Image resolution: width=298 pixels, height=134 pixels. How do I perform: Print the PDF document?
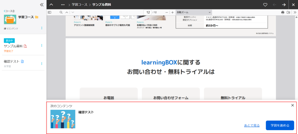(283, 12)
